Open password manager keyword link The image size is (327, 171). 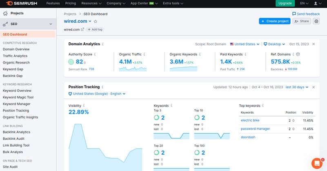pyautogui.click(x=255, y=129)
